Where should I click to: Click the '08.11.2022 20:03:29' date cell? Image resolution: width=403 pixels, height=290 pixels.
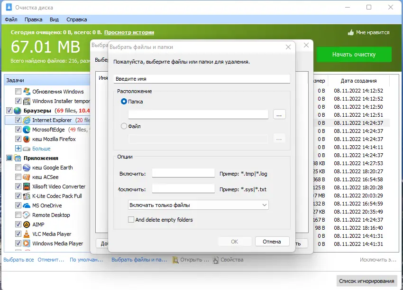pyautogui.click(x=358, y=196)
